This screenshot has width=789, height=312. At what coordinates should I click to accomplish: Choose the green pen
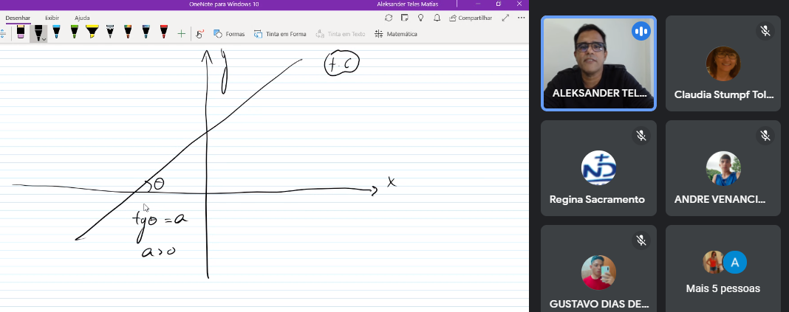point(75,32)
